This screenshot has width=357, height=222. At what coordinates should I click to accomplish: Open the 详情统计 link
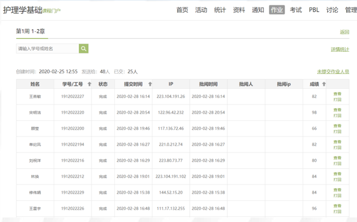[x=340, y=49]
